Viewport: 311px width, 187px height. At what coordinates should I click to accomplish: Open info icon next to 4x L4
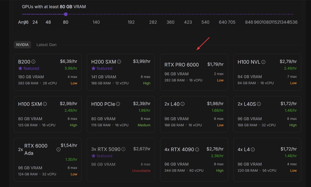pos(253,150)
